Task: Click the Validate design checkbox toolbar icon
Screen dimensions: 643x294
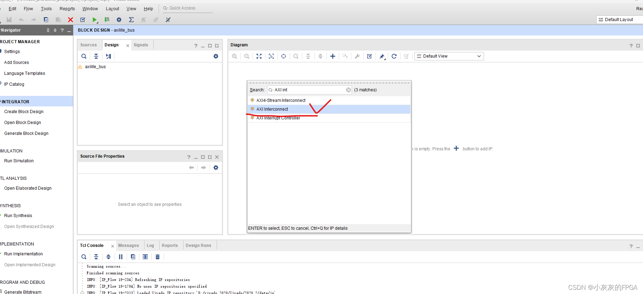Action: 83,20
